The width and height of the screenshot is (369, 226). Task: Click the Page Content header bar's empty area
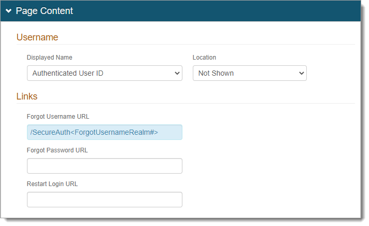[218, 11]
